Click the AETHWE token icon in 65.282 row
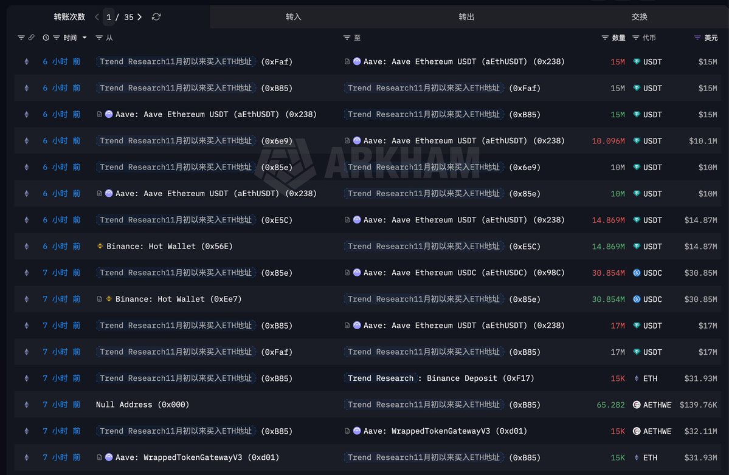 (637, 405)
